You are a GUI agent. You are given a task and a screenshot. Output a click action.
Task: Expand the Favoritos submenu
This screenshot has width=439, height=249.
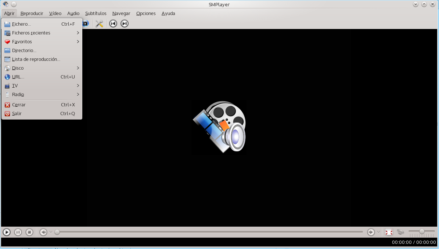pyautogui.click(x=42, y=42)
